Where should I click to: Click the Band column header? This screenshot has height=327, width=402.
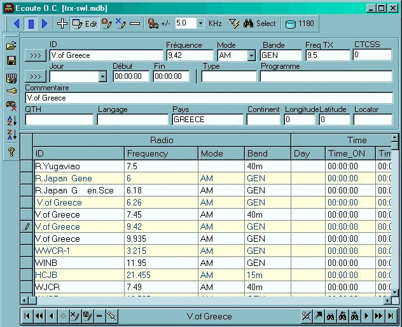268,153
